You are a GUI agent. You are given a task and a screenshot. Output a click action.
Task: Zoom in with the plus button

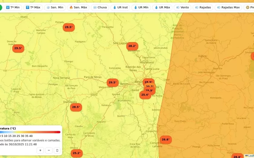click(x=40, y=150)
